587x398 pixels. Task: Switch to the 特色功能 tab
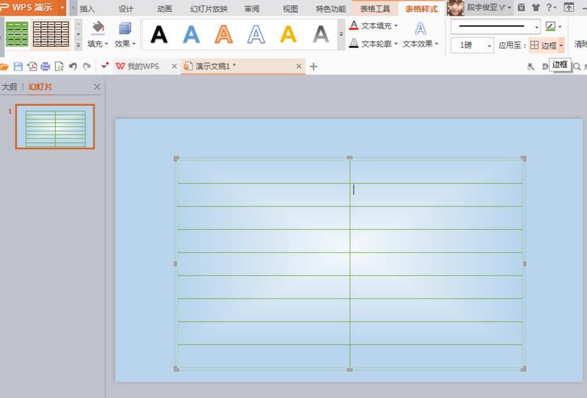[x=331, y=9]
